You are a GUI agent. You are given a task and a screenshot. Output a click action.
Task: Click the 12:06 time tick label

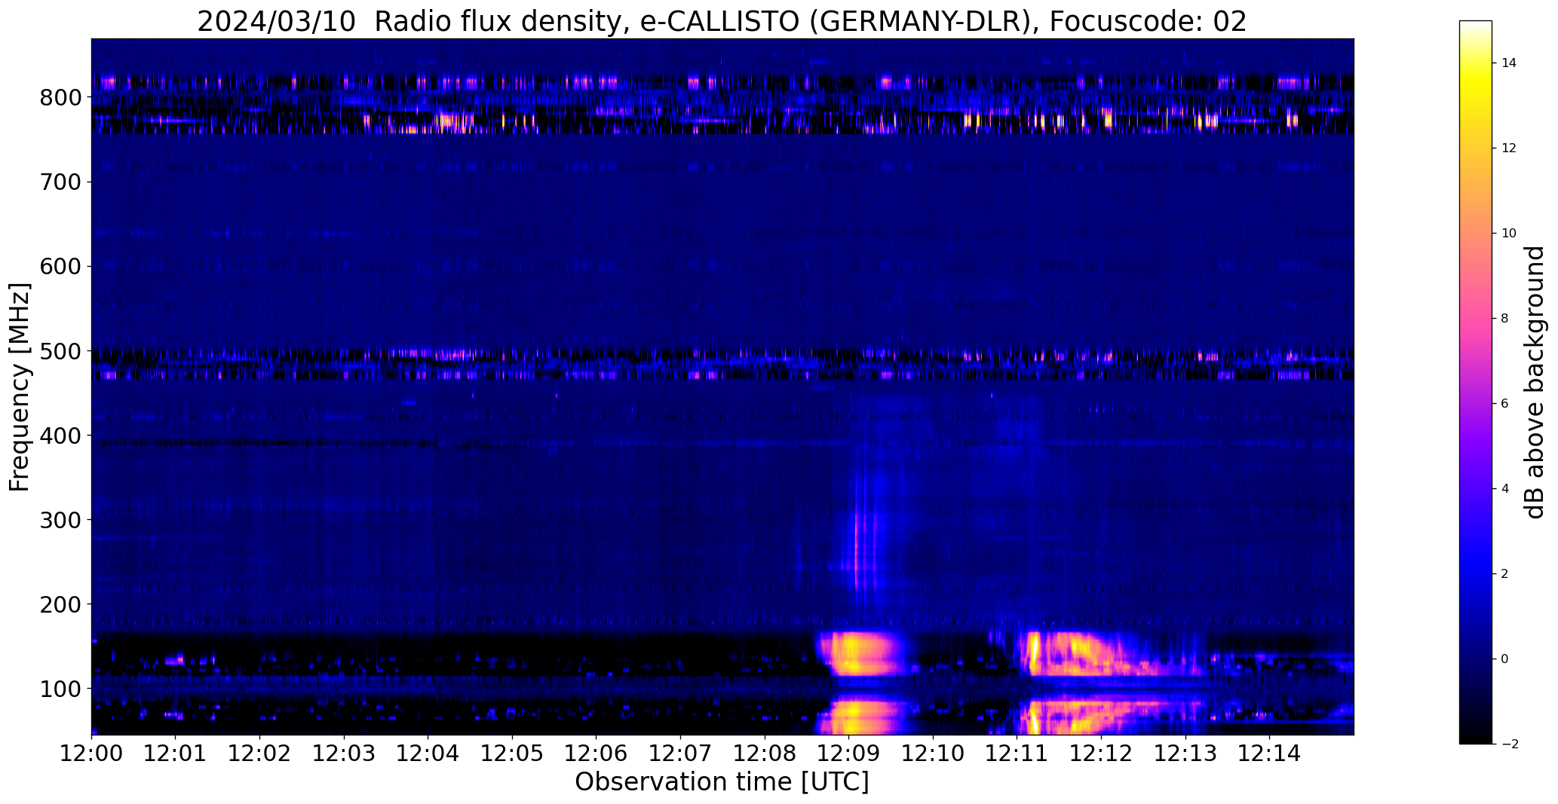(597, 753)
